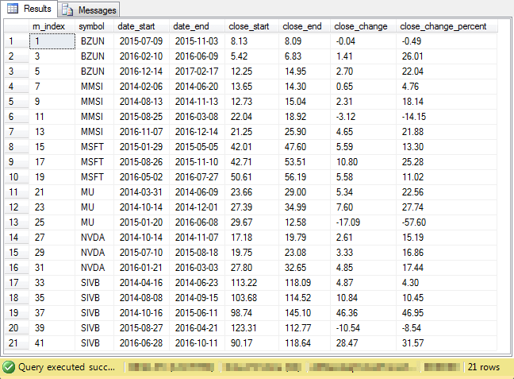Click the Messages tab page icon
The width and height of the screenshot is (514, 379).
(67, 10)
